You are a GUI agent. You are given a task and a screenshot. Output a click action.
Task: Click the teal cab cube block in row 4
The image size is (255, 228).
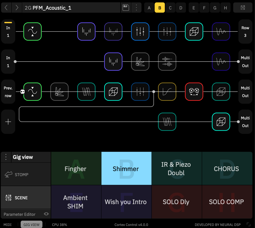[221, 122]
